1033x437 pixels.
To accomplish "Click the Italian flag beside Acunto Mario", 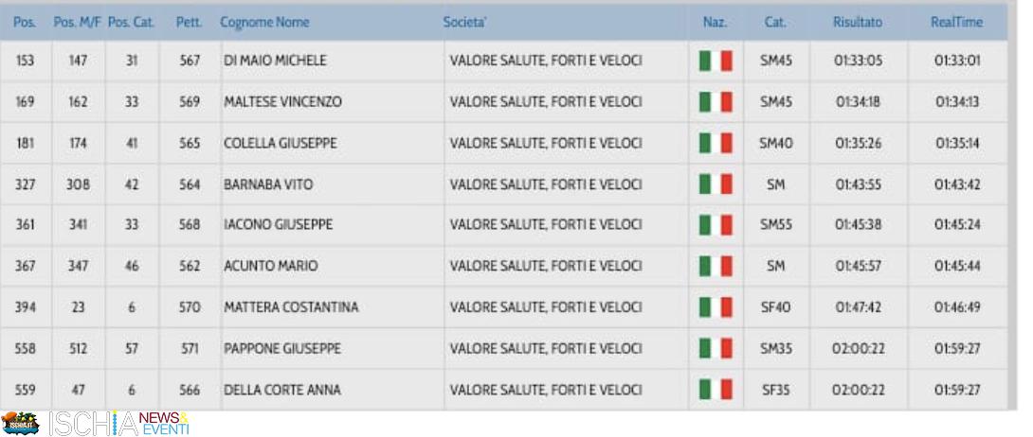I will click(x=716, y=267).
